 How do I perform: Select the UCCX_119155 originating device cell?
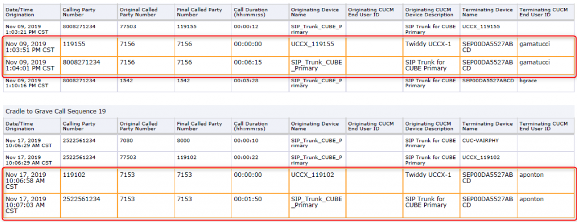pyautogui.click(x=317, y=46)
